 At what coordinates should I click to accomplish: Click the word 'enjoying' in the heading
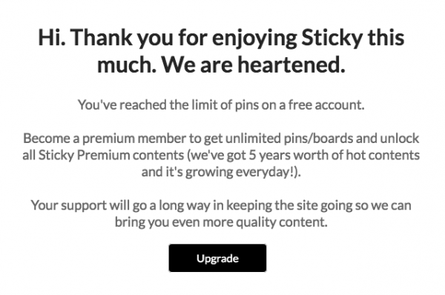[x=254, y=37]
